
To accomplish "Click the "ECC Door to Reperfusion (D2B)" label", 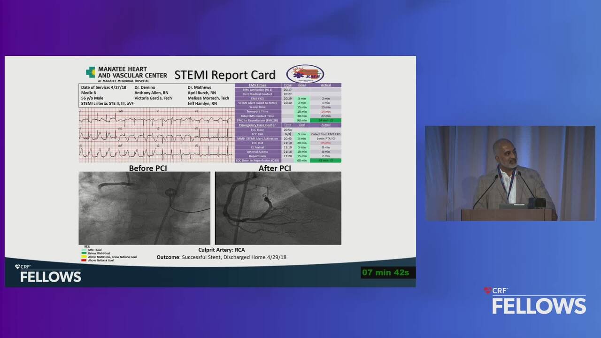I will (257, 161).
